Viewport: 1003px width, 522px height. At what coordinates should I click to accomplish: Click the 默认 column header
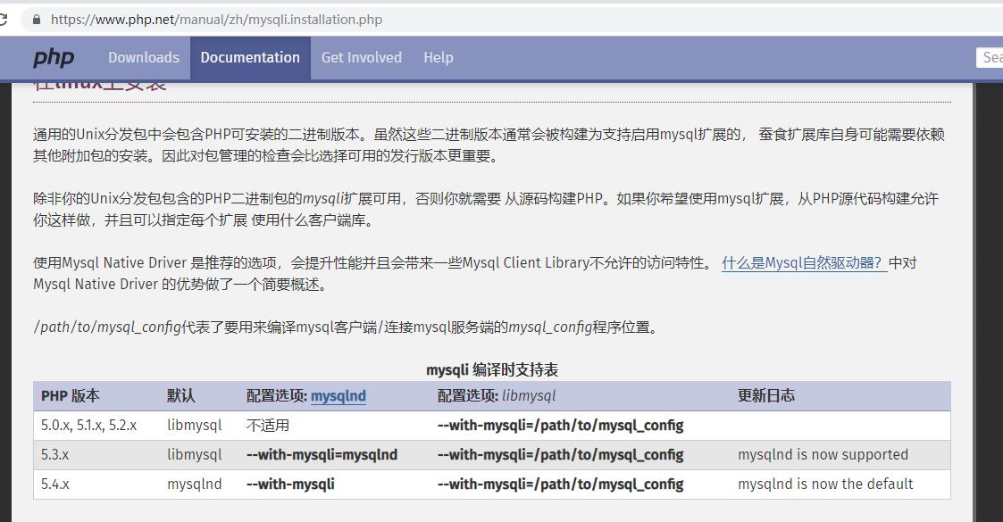181,396
